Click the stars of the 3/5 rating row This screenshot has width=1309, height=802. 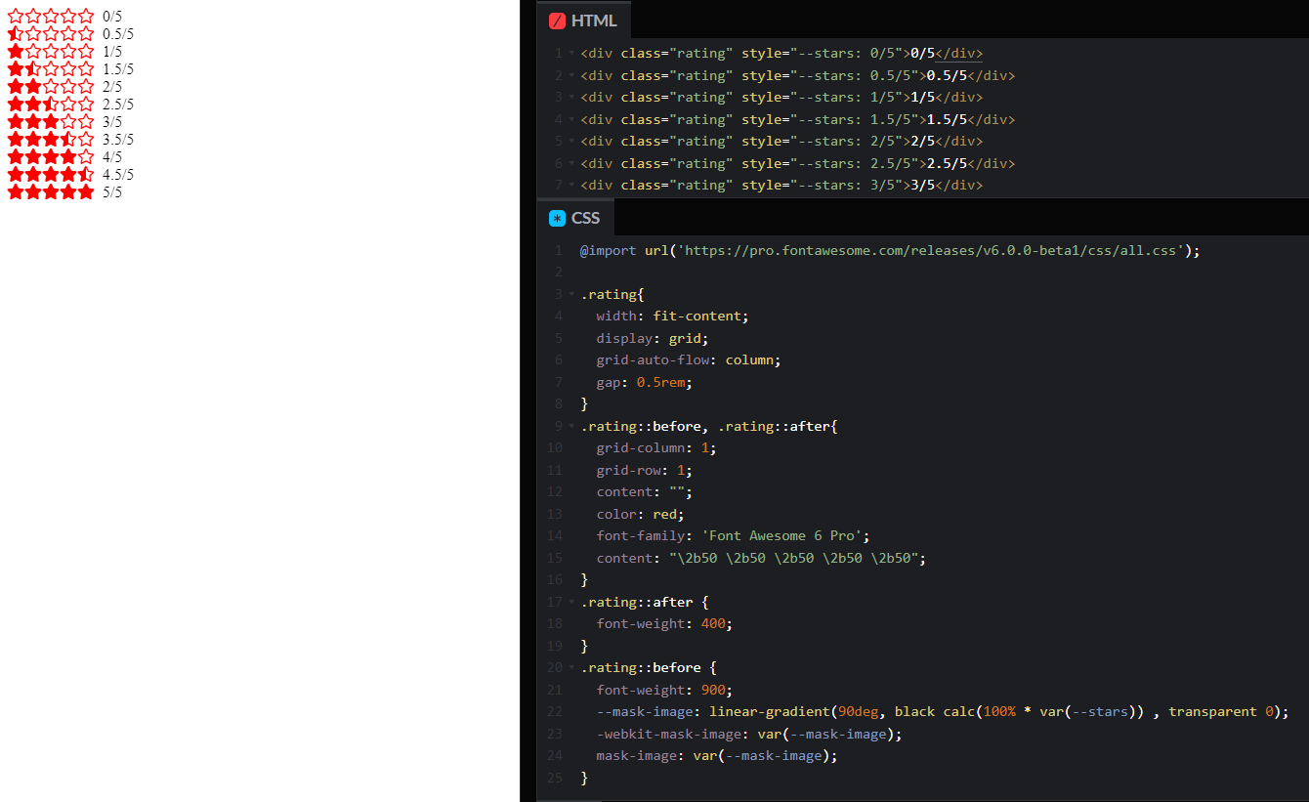pyautogui.click(x=51, y=121)
